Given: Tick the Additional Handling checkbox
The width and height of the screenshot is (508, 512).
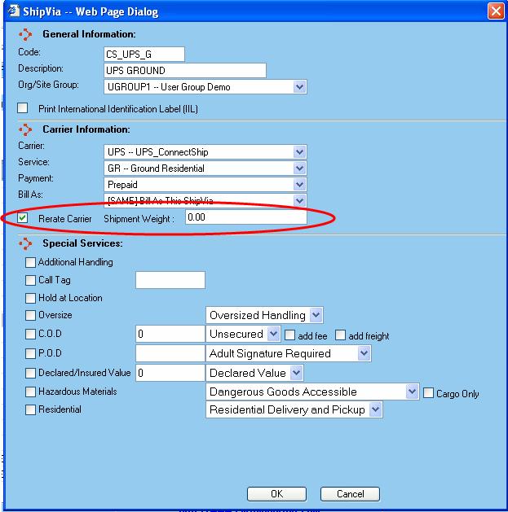Looking at the screenshot, I should pyautogui.click(x=30, y=263).
